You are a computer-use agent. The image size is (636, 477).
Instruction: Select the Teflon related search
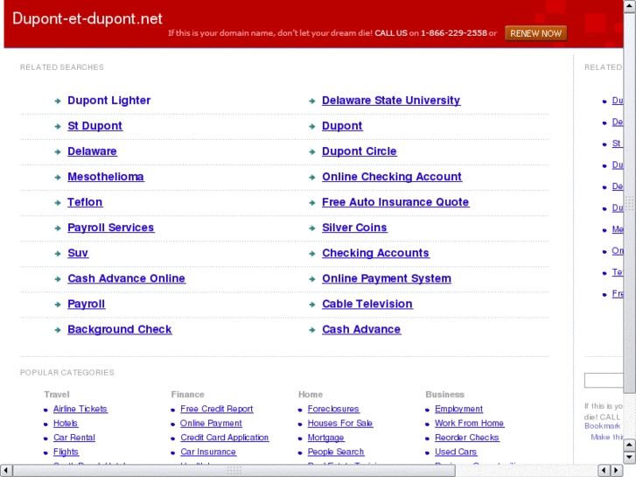(85, 202)
